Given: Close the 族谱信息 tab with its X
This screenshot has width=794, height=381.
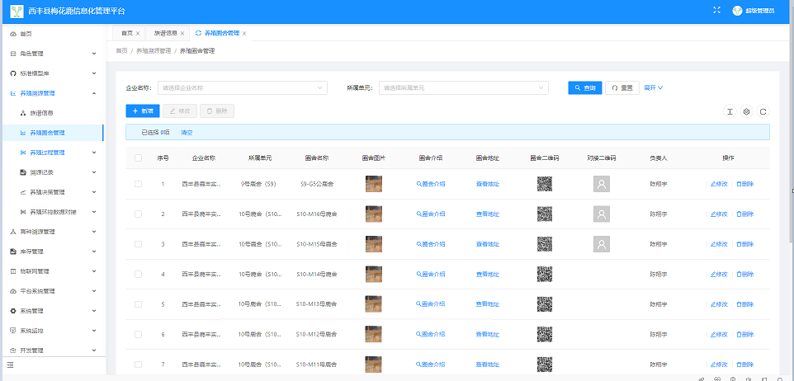Looking at the screenshot, I should click(x=182, y=33).
